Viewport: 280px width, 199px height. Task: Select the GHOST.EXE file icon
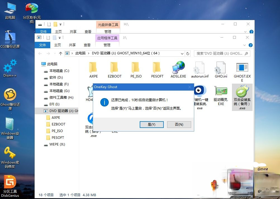(242, 72)
